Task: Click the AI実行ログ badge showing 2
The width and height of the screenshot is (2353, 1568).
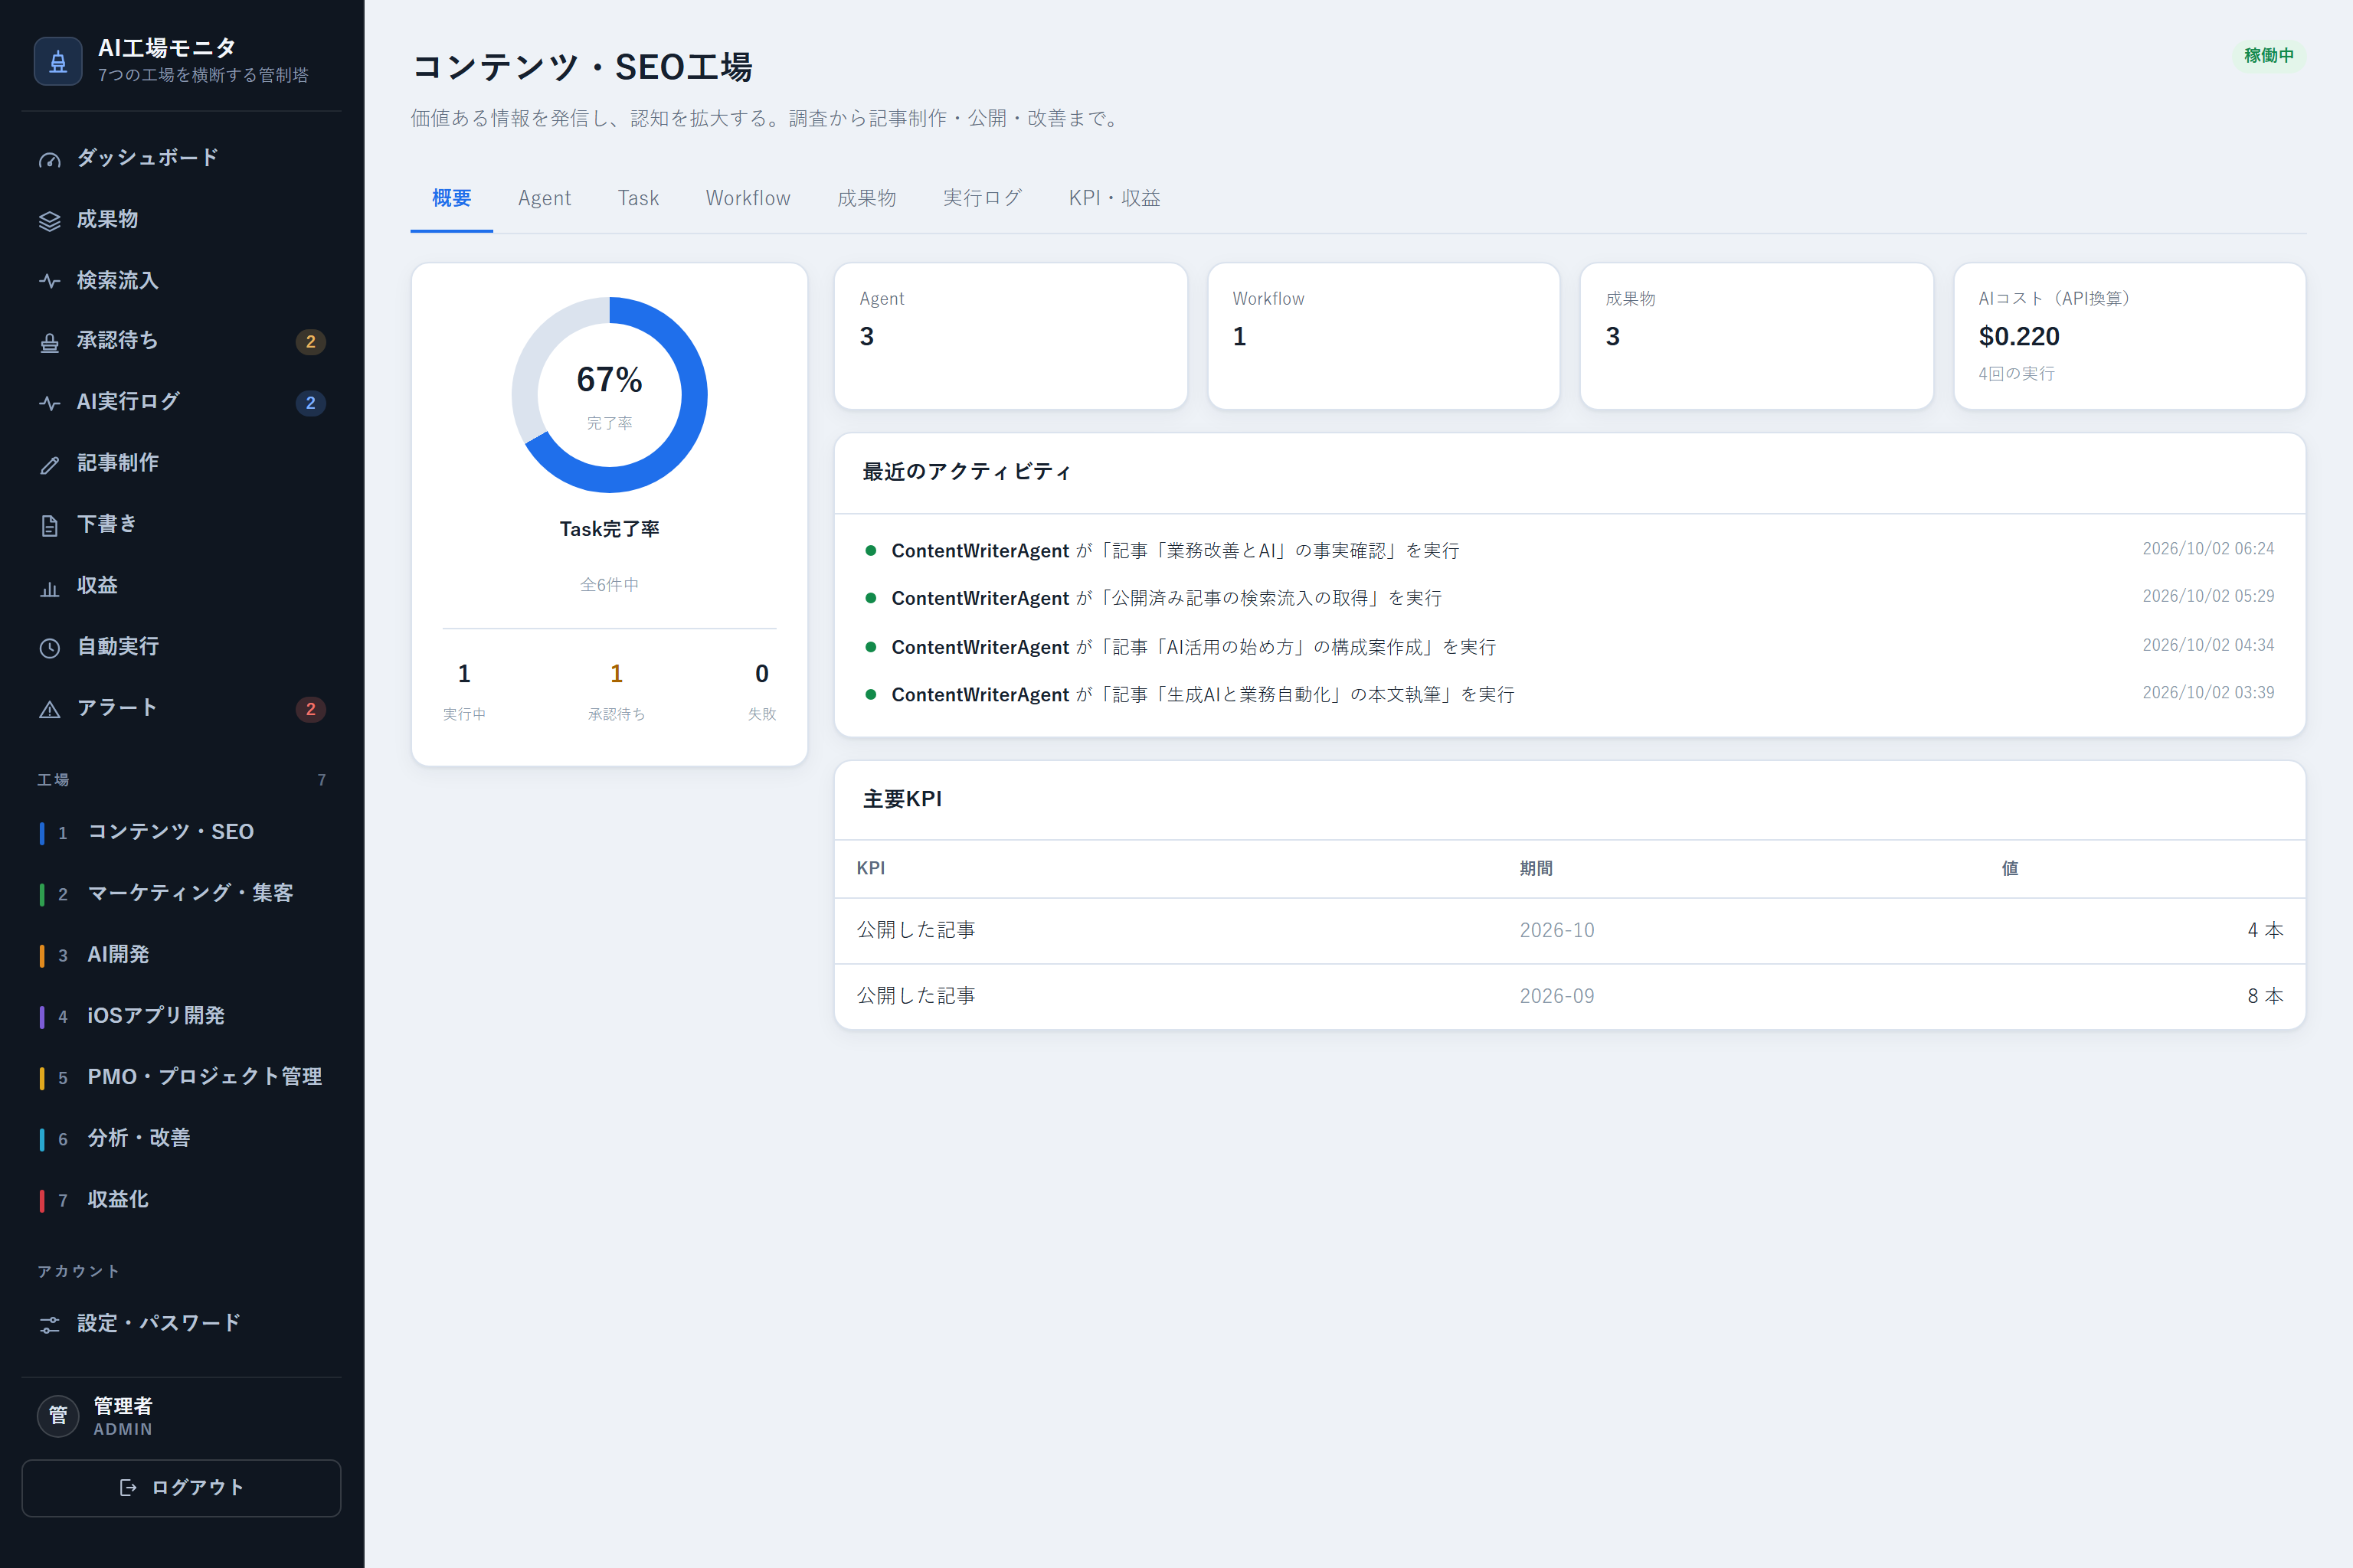Action: [310, 403]
